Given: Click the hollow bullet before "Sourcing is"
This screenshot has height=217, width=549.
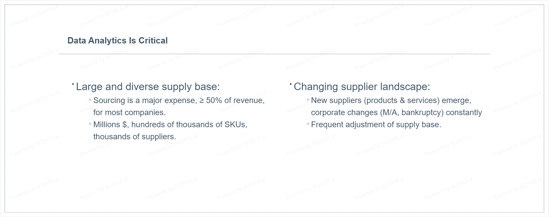Looking at the screenshot, I should (90, 100).
